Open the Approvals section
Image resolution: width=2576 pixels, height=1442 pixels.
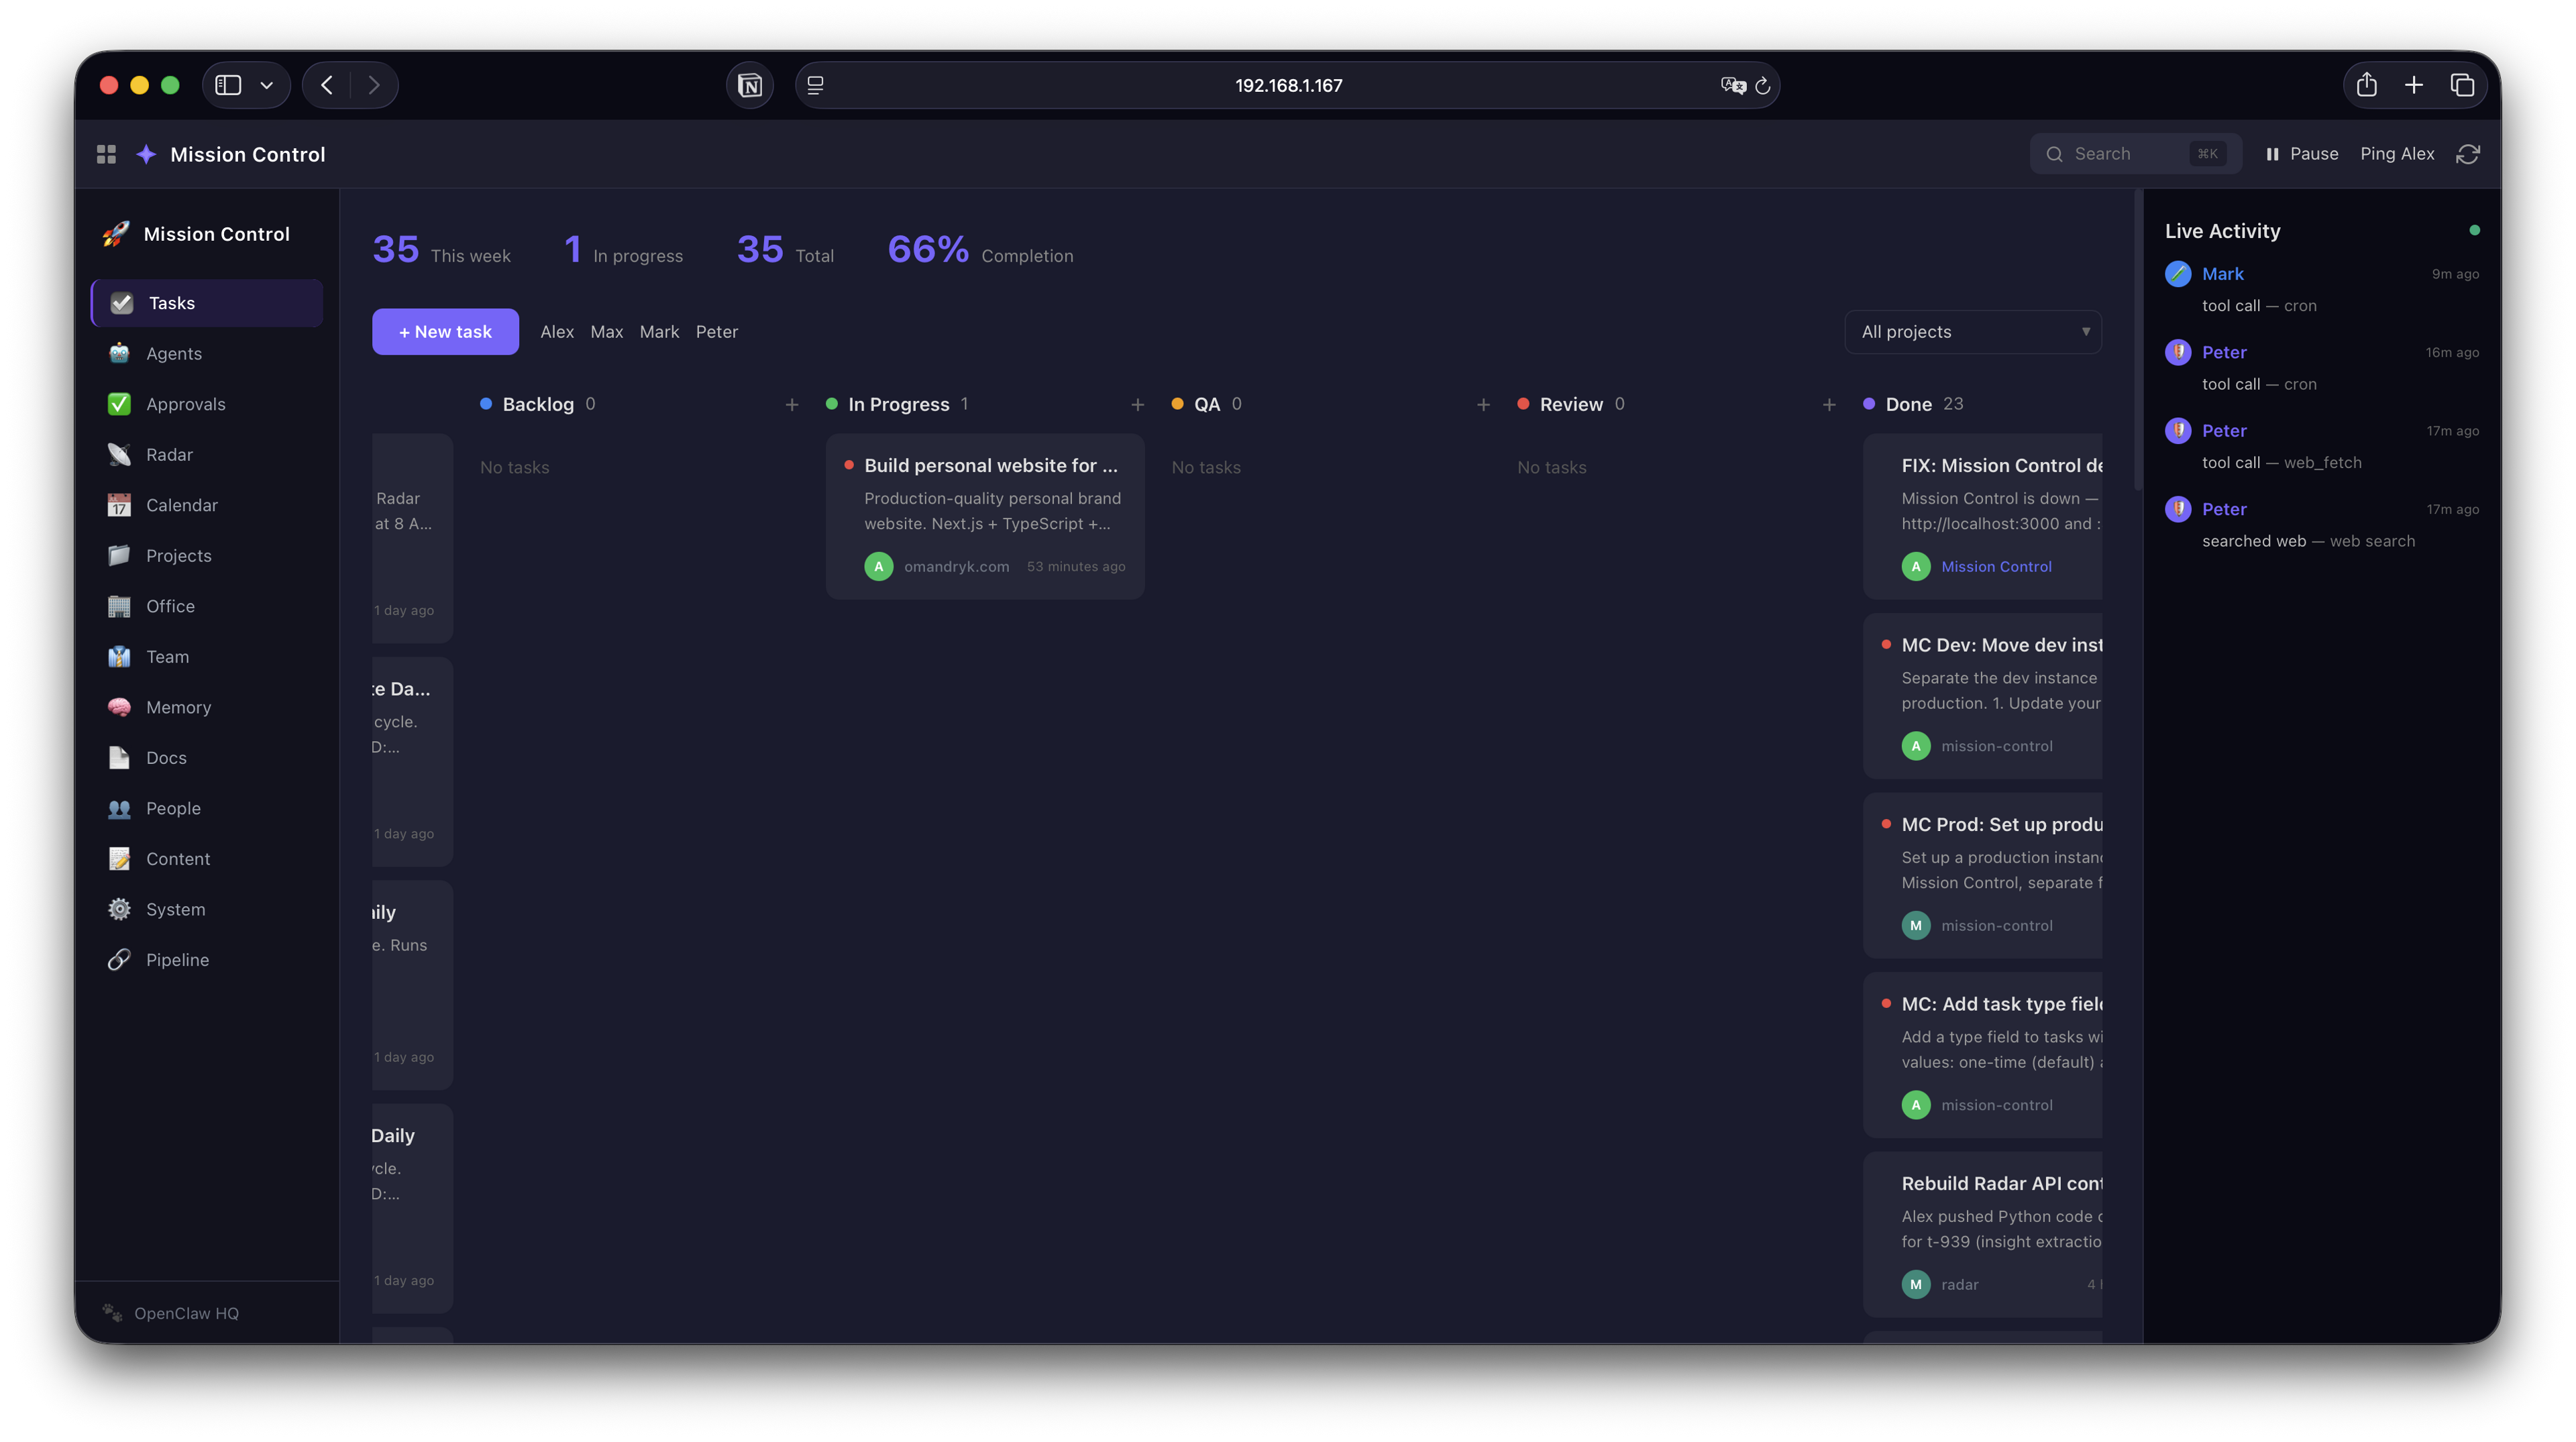[187, 403]
